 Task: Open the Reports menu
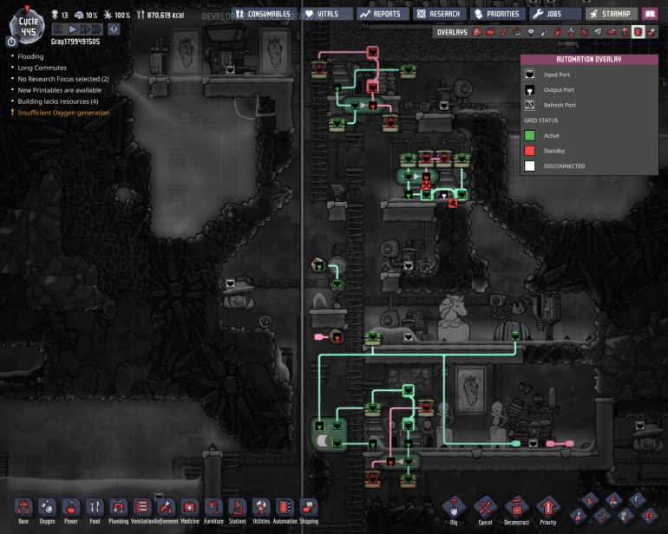(x=382, y=14)
